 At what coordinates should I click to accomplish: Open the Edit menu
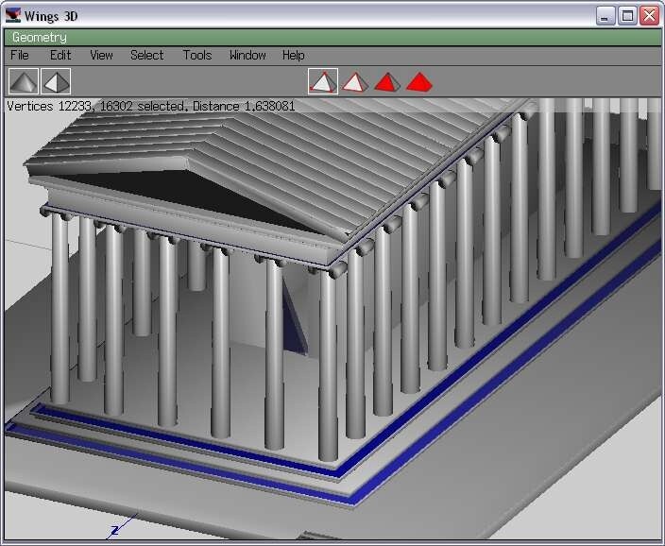tap(60, 56)
